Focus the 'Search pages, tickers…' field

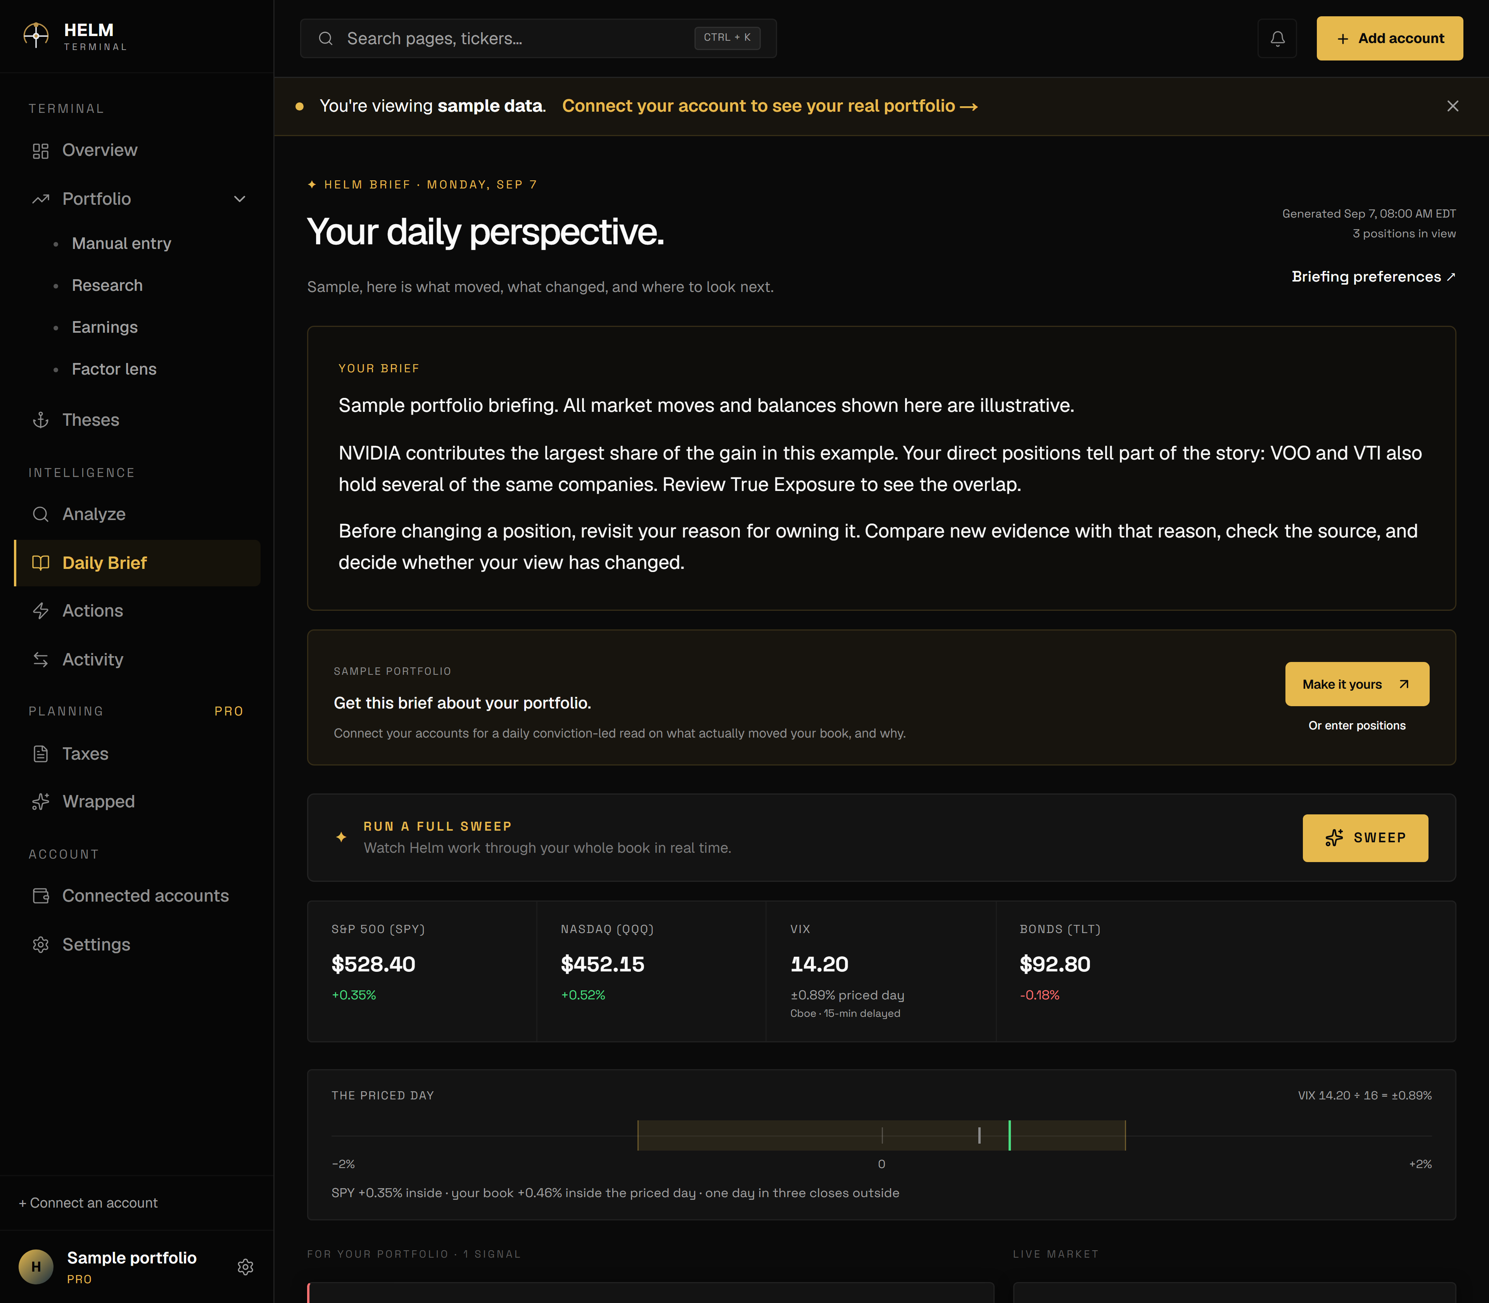tap(538, 38)
